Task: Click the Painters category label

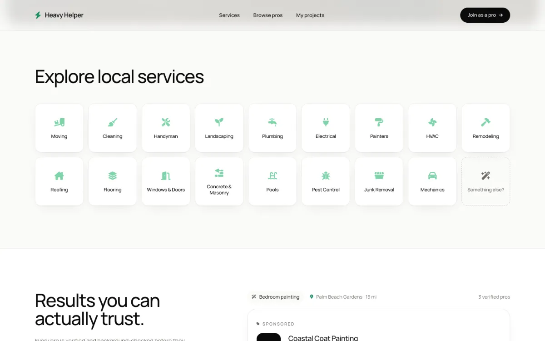Action: pyautogui.click(x=379, y=136)
